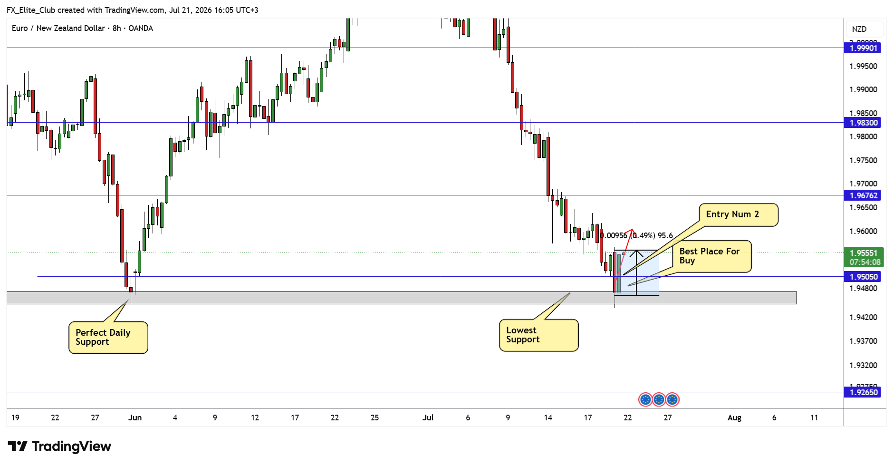
Task: Click the 1.97500 price axis value
Action: pyautogui.click(x=863, y=160)
